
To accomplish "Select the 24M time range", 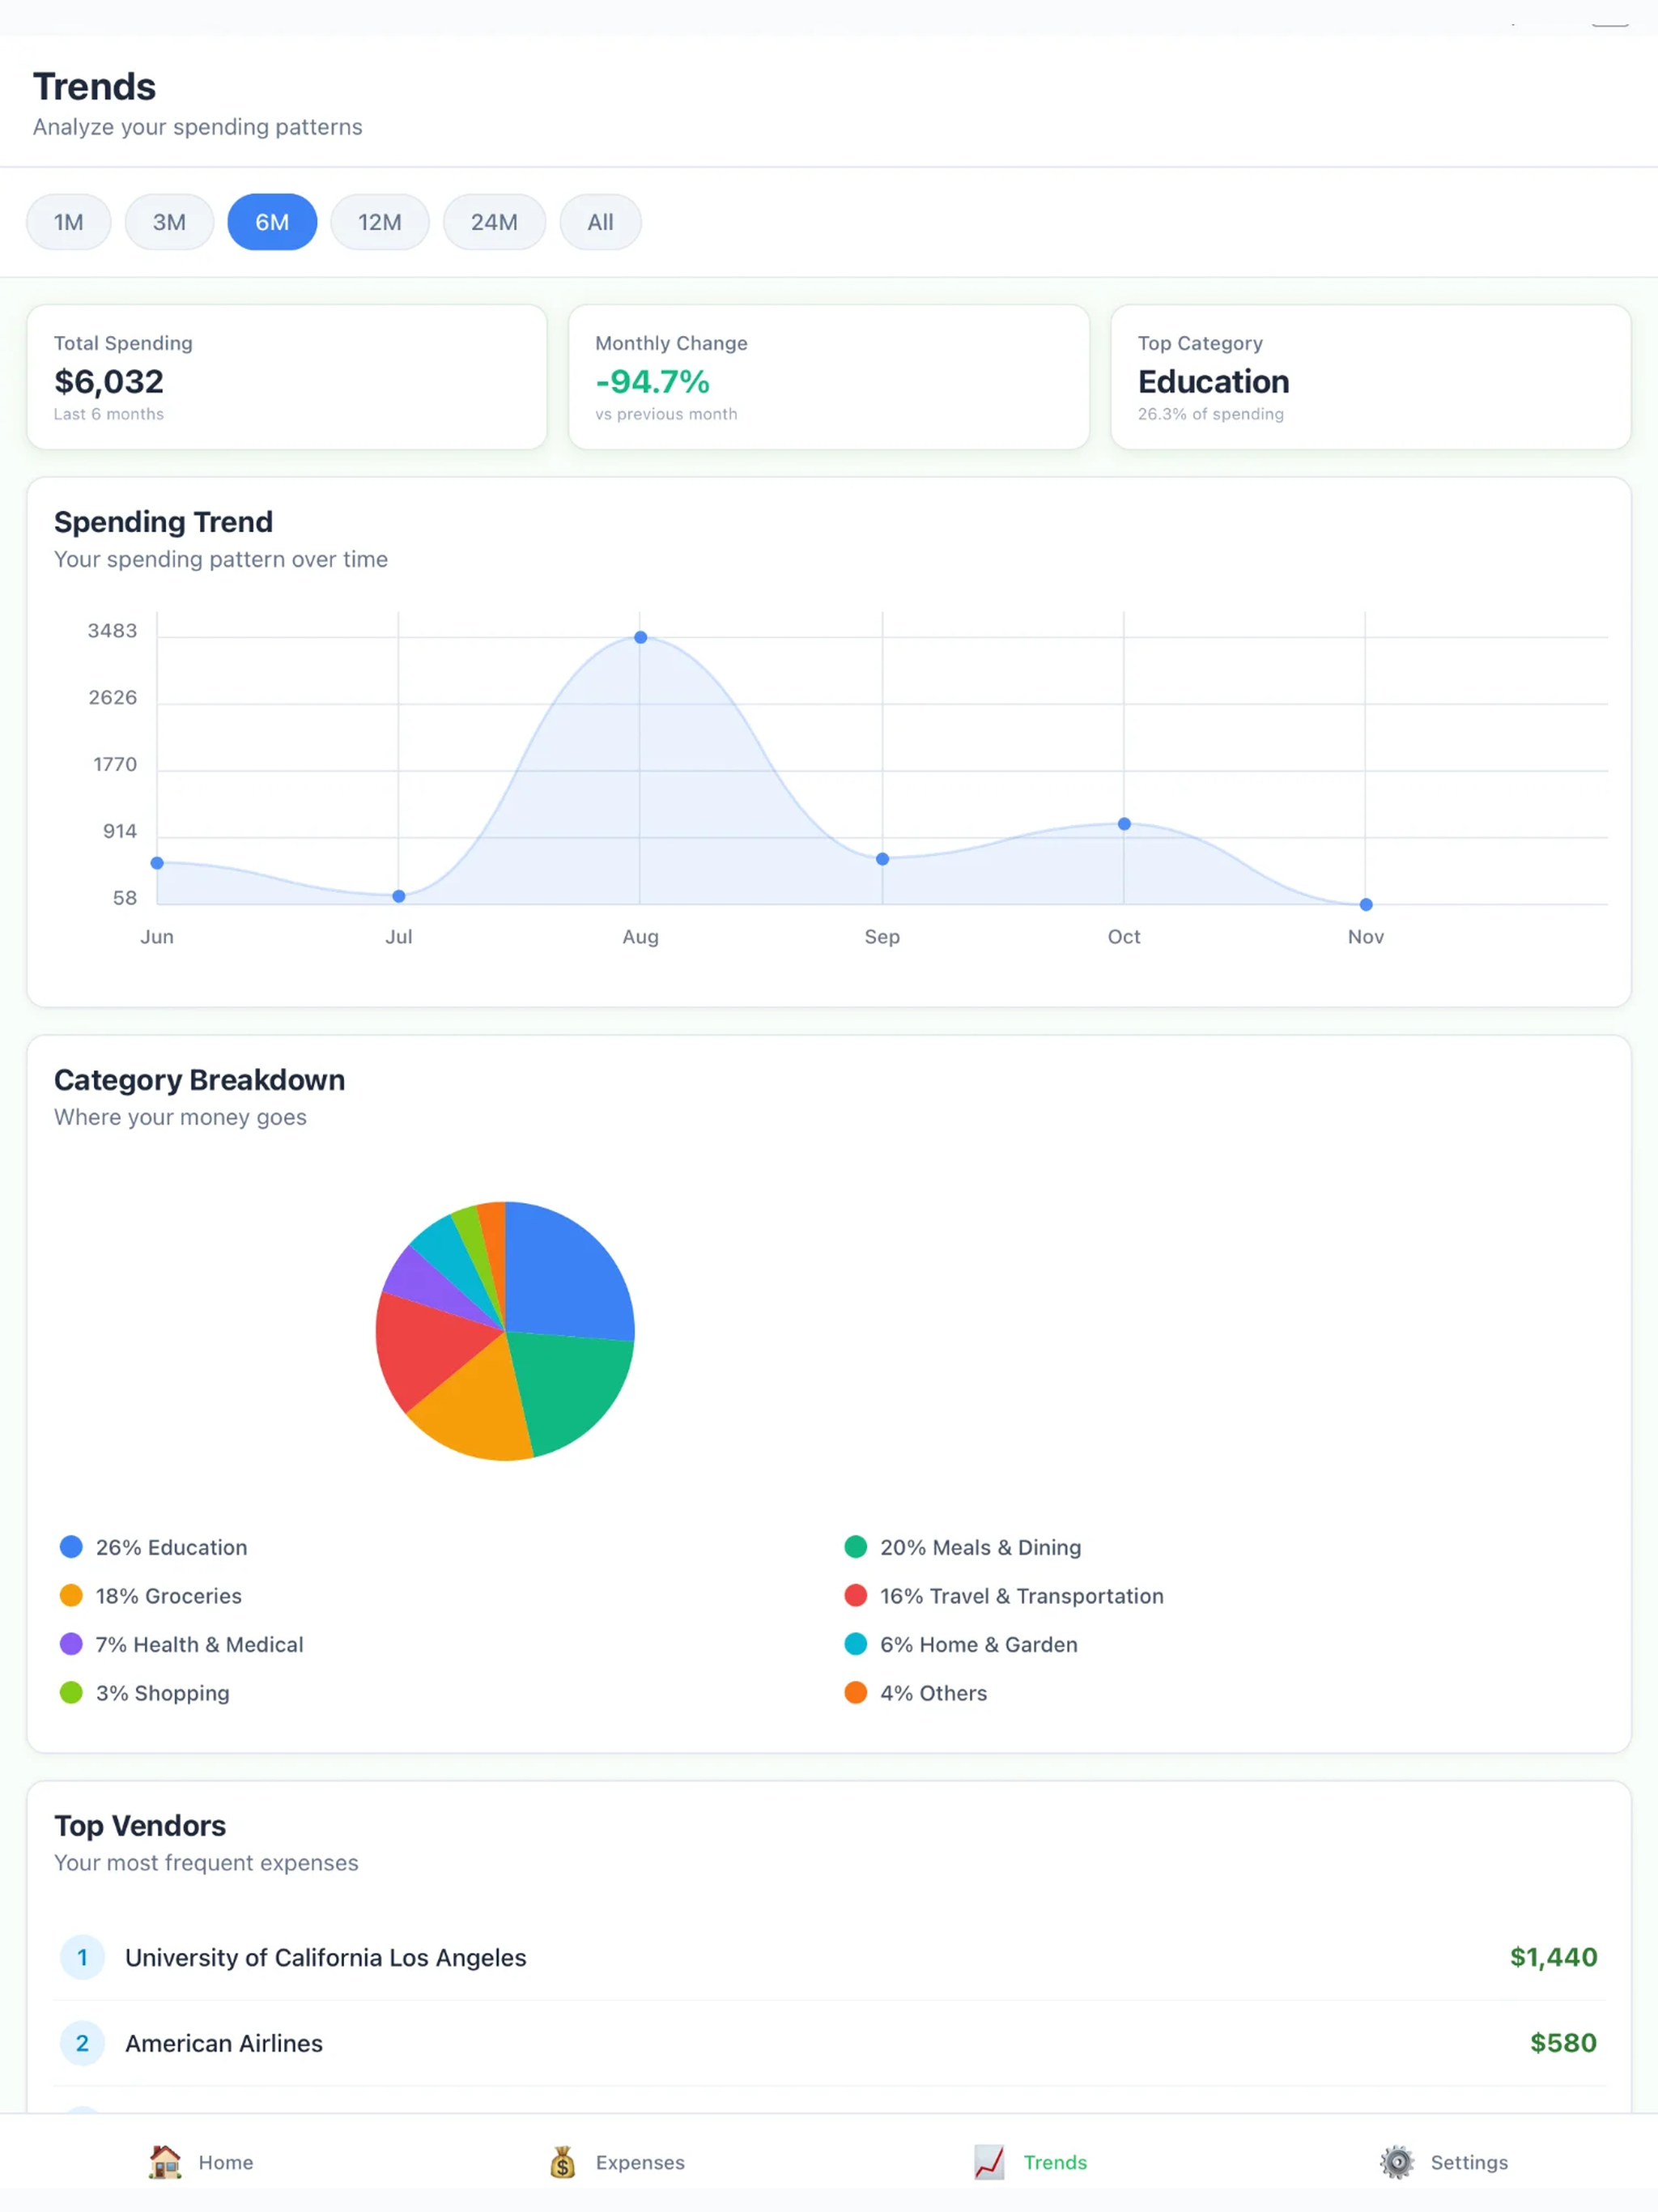I will click(x=494, y=222).
